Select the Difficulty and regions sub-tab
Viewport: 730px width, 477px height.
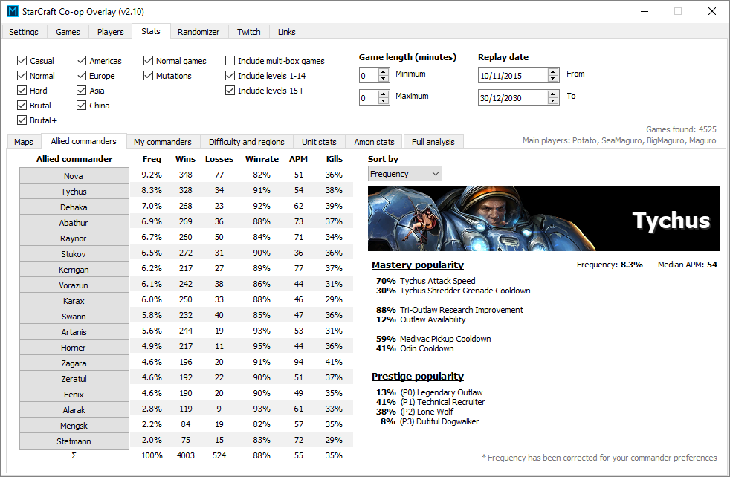(x=246, y=142)
